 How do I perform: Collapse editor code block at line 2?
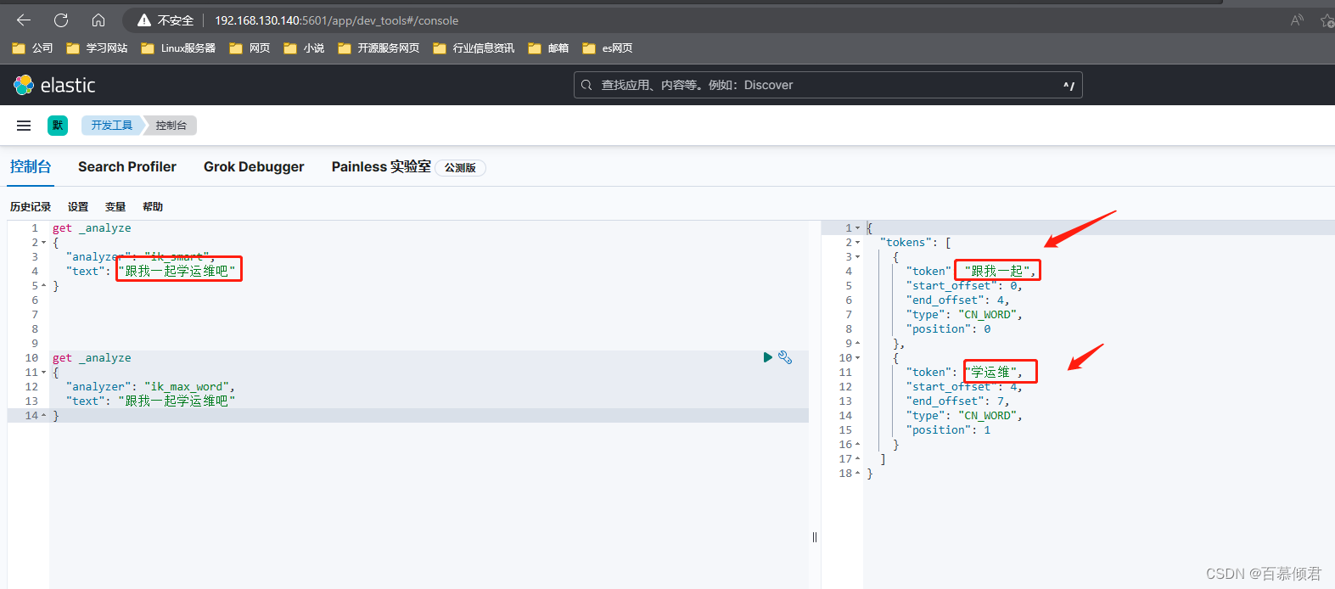click(x=43, y=243)
